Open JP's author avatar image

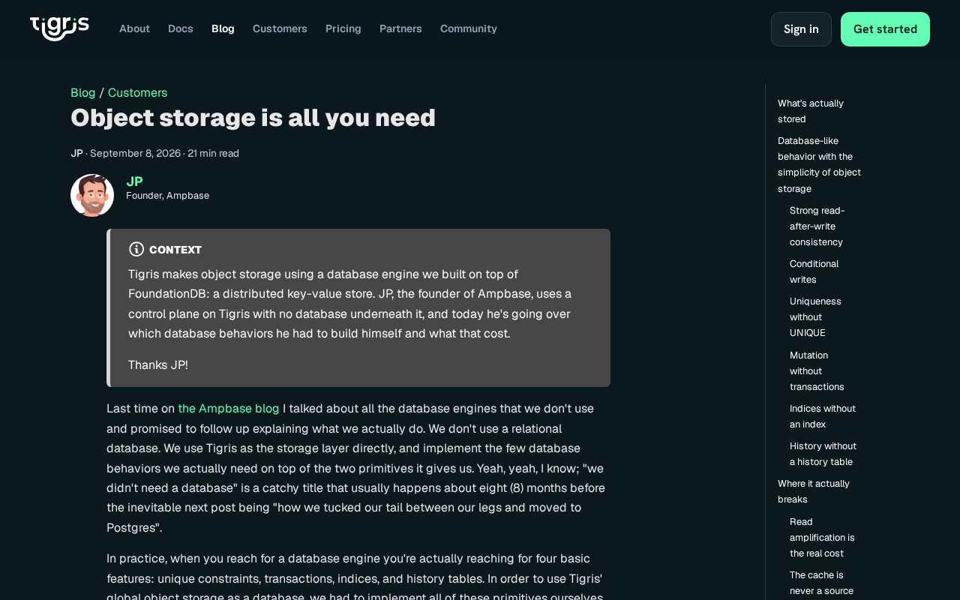click(x=92, y=196)
